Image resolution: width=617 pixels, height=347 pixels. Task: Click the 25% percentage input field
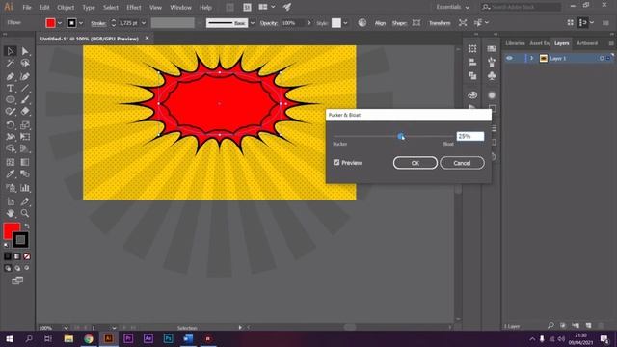click(x=470, y=136)
